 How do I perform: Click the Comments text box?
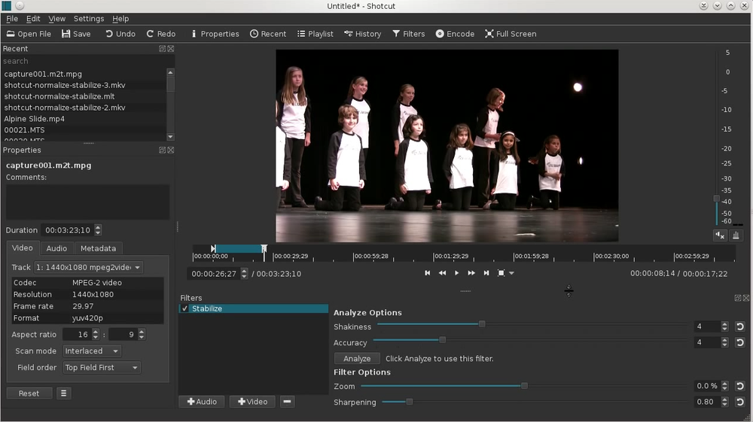pyautogui.click(x=87, y=202)
